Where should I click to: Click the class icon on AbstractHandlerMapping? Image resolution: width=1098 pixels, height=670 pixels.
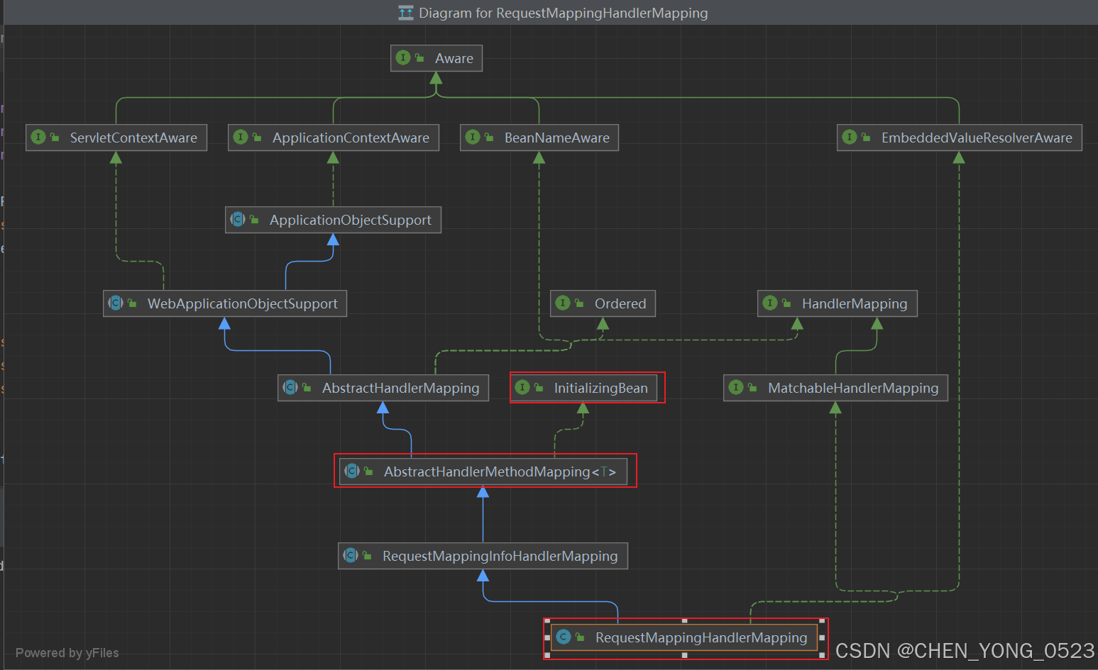291,388
